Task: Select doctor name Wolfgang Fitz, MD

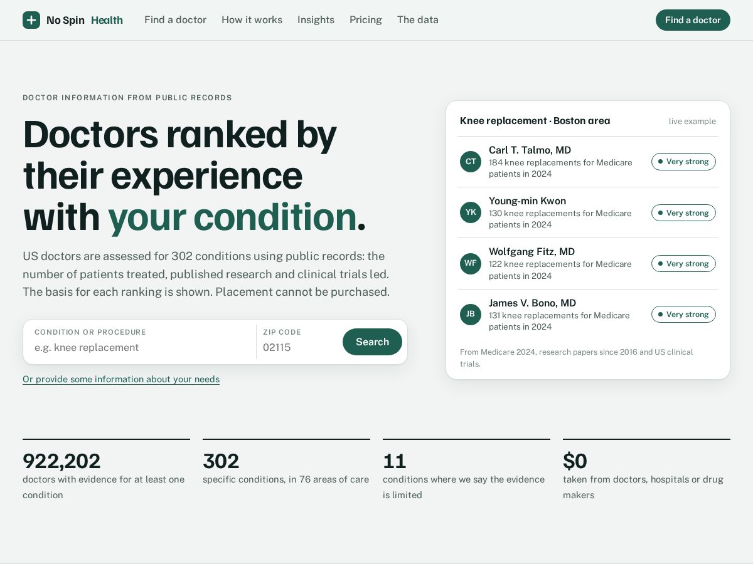Action: coord(531,251)
